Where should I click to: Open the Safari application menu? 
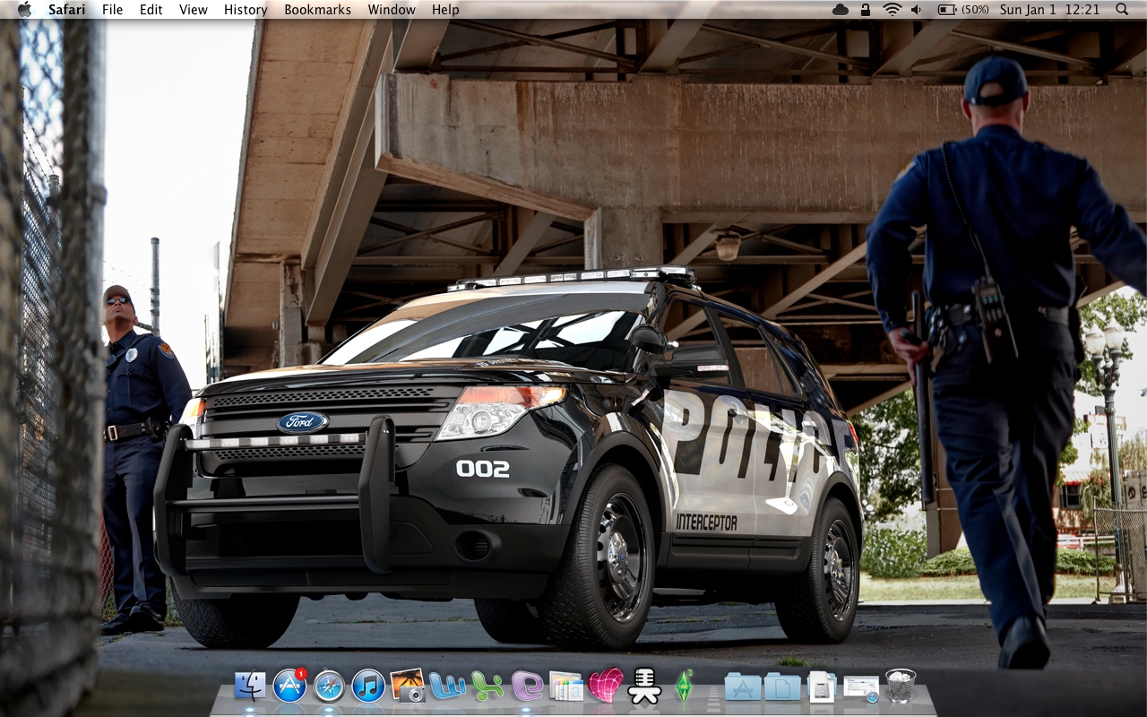[67, 10]
